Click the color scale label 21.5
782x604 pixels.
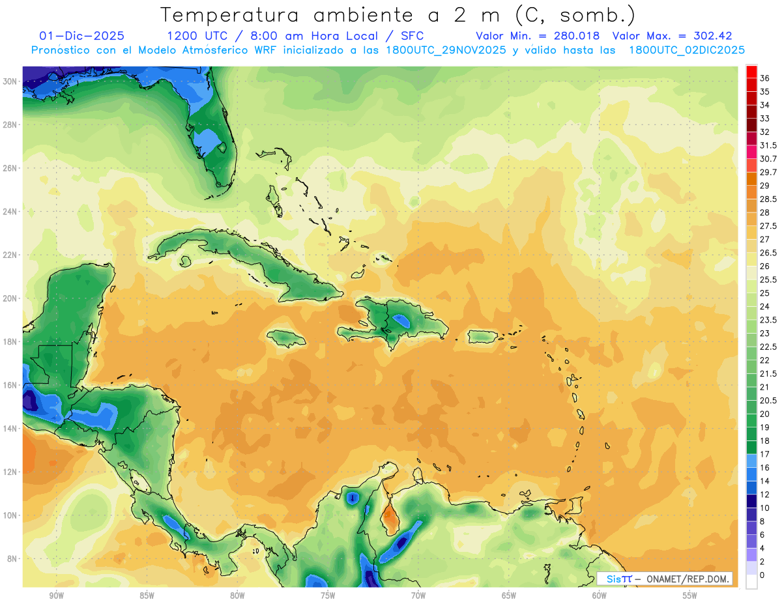[x=768, y=373]
